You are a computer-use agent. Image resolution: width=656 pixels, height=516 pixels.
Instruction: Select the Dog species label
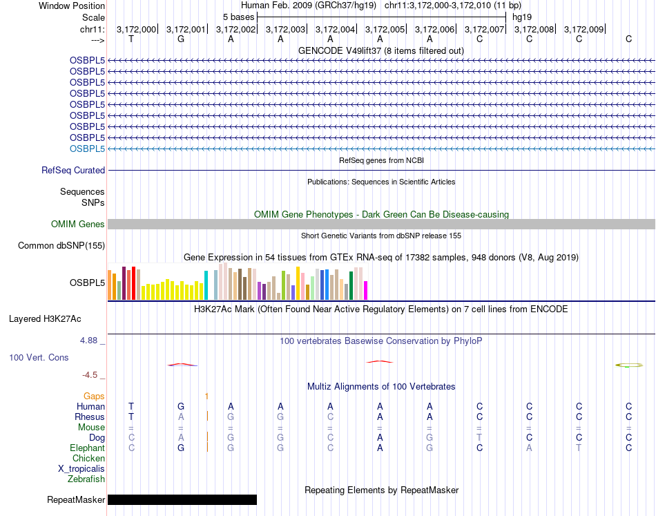(97, 438)
